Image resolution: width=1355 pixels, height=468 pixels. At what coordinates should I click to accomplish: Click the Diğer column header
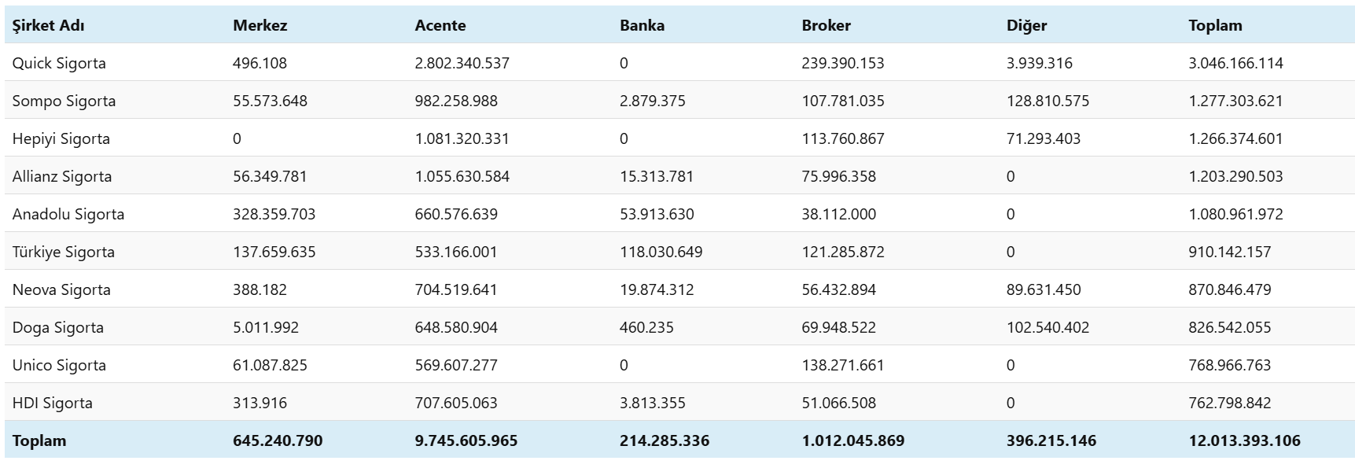coord(1026,25)
